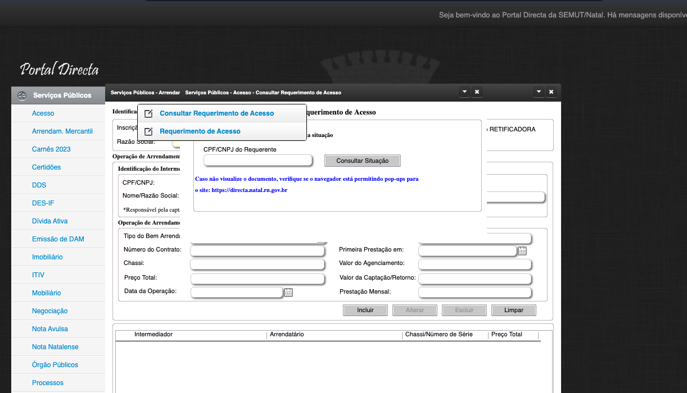
Task: Open calendar picker for Data da Operação
Action: [288, 292]
